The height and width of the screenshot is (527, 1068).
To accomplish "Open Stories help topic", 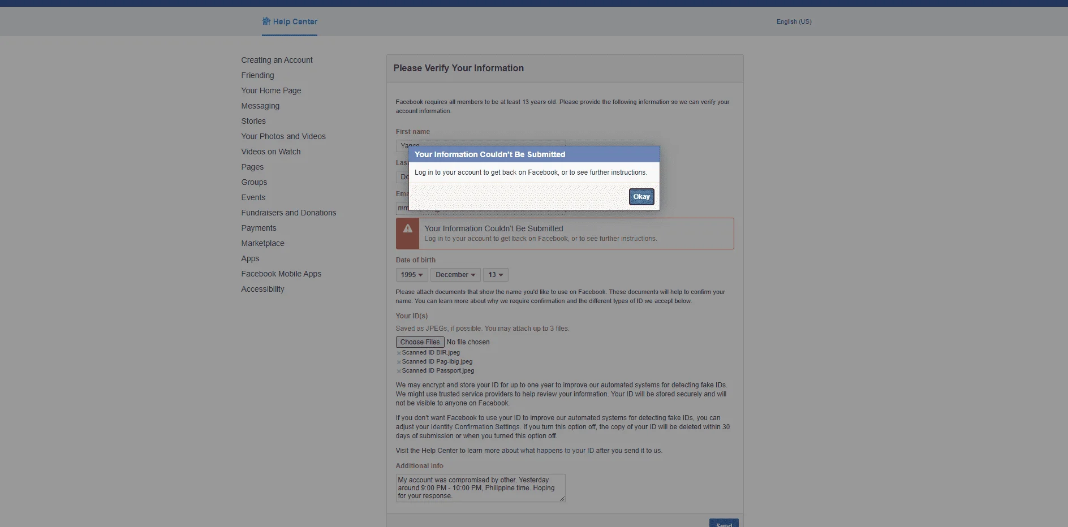I will [x=253, y=121].
